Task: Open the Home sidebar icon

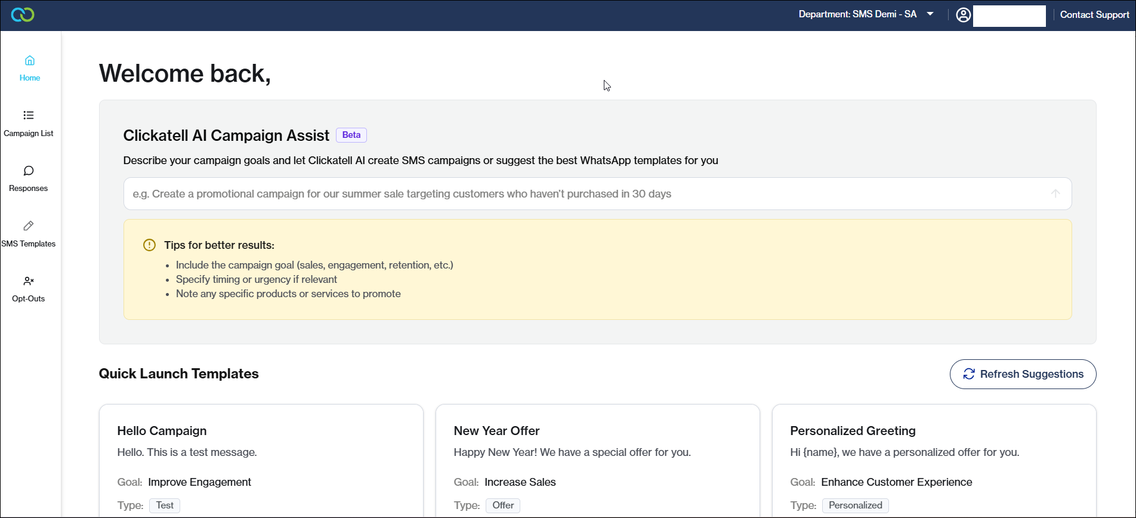Action: click(29, 61)
